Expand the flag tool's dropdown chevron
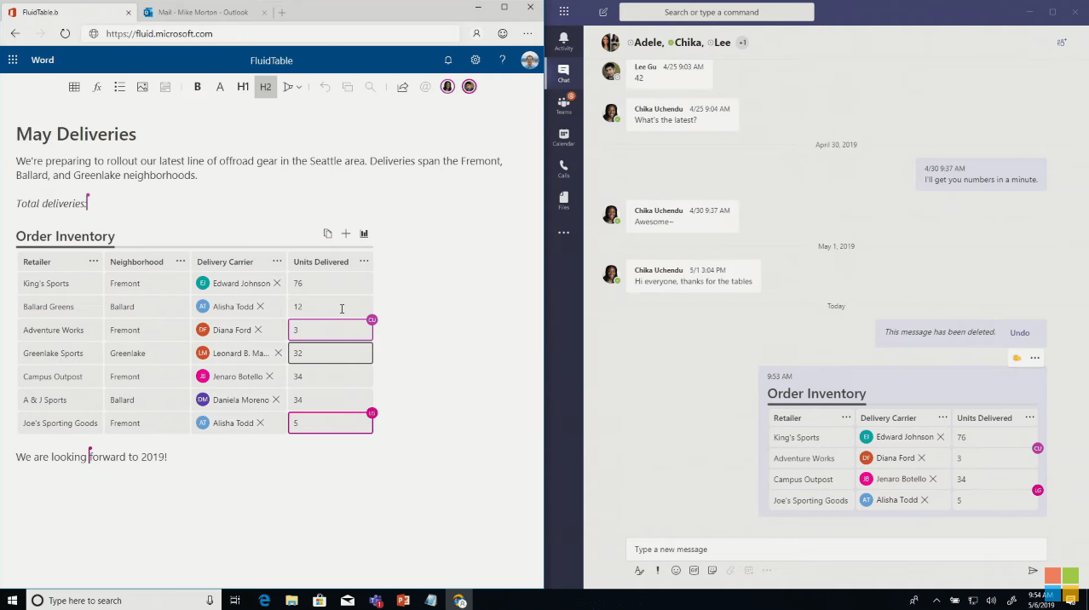Screen dimensions: 1089x610 tap(300, 87)
